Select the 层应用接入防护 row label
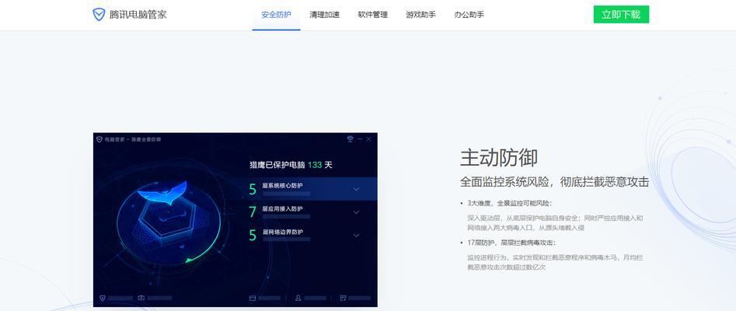This screenshot has width=736, height=311. click(282, 208)
